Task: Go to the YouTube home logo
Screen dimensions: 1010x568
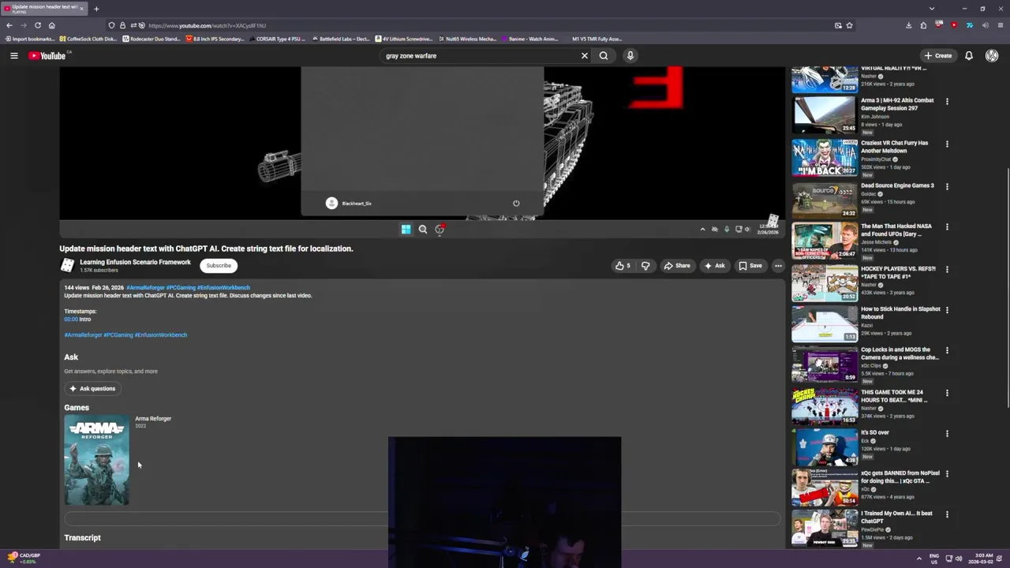Action: (x=47, y=55)
